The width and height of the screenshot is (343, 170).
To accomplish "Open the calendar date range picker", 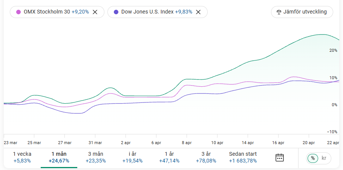I will click(x=279, y=157).
